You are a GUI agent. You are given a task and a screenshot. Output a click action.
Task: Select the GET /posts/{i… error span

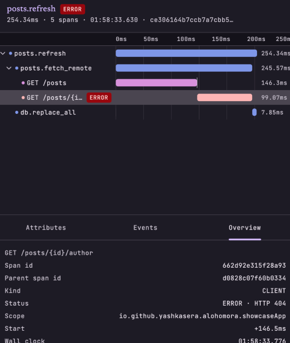pyautogui.click(x=145, y=97)
